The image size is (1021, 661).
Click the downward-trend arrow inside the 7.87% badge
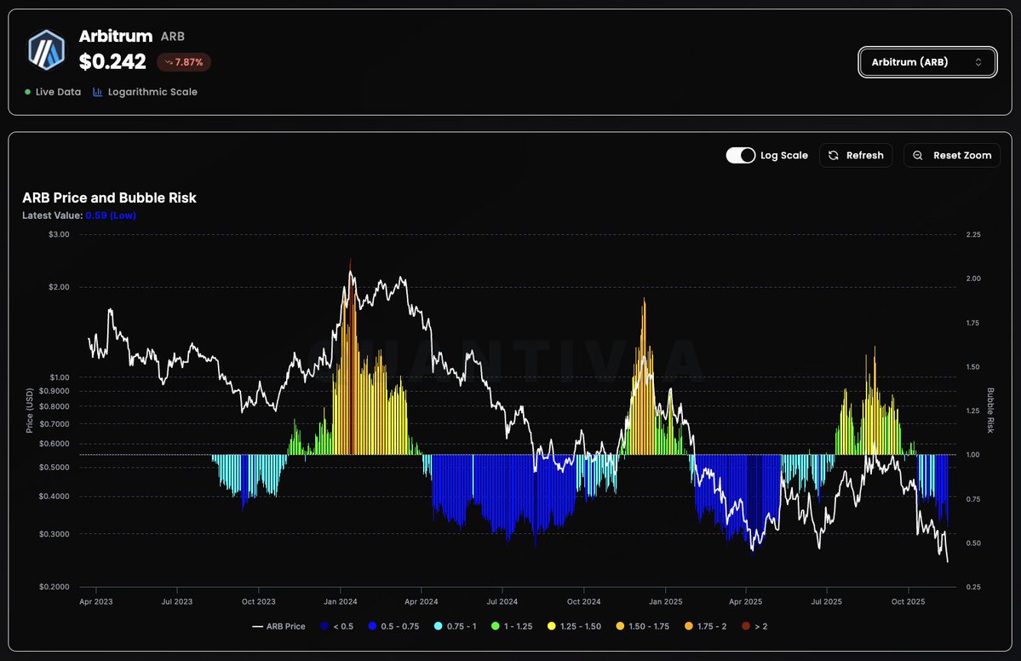[168, 61]
